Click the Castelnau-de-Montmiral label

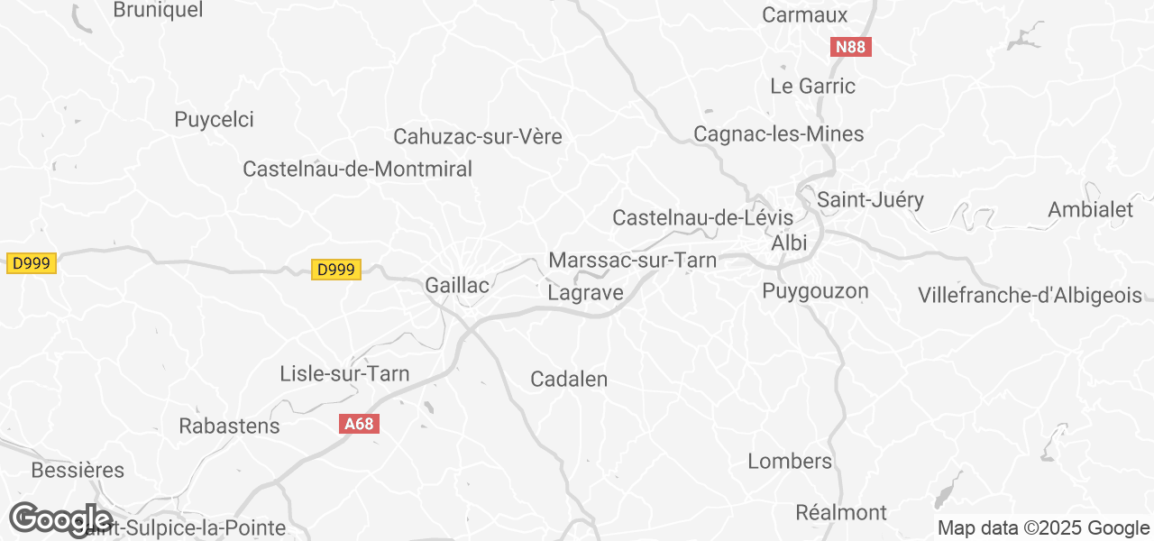[358, 169]
